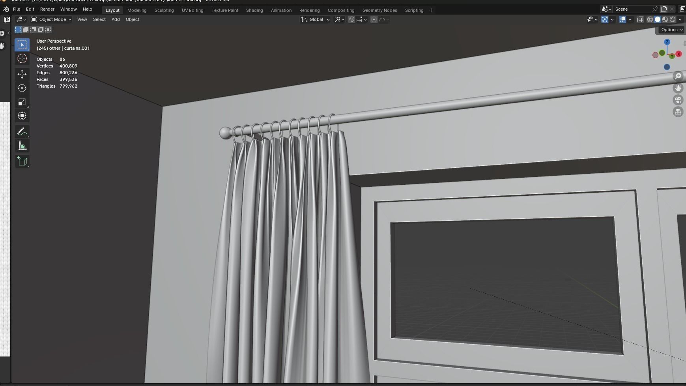
Task: Open the overlays options dropdown arrow
Action: pos(630,19)
